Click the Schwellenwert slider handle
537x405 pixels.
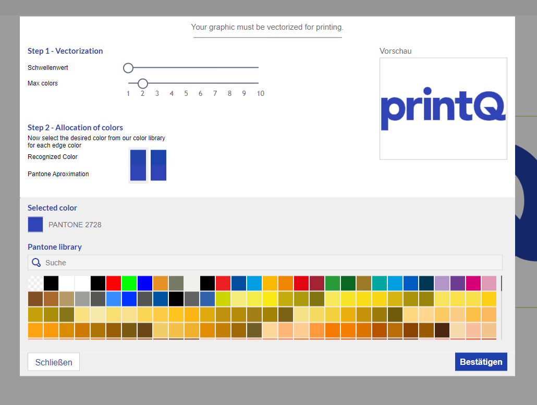click(x=128, y=68)
